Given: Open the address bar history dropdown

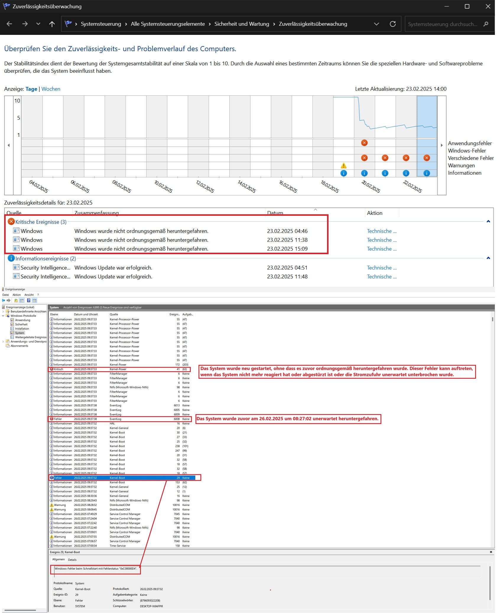Looking at the screenshot, I should 376,24.
